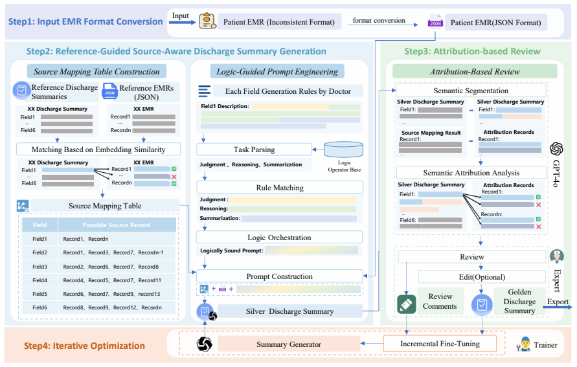Click the green check beside Recordn in XX EMR
The image size is (577, 367).
(x=174, y=183)
